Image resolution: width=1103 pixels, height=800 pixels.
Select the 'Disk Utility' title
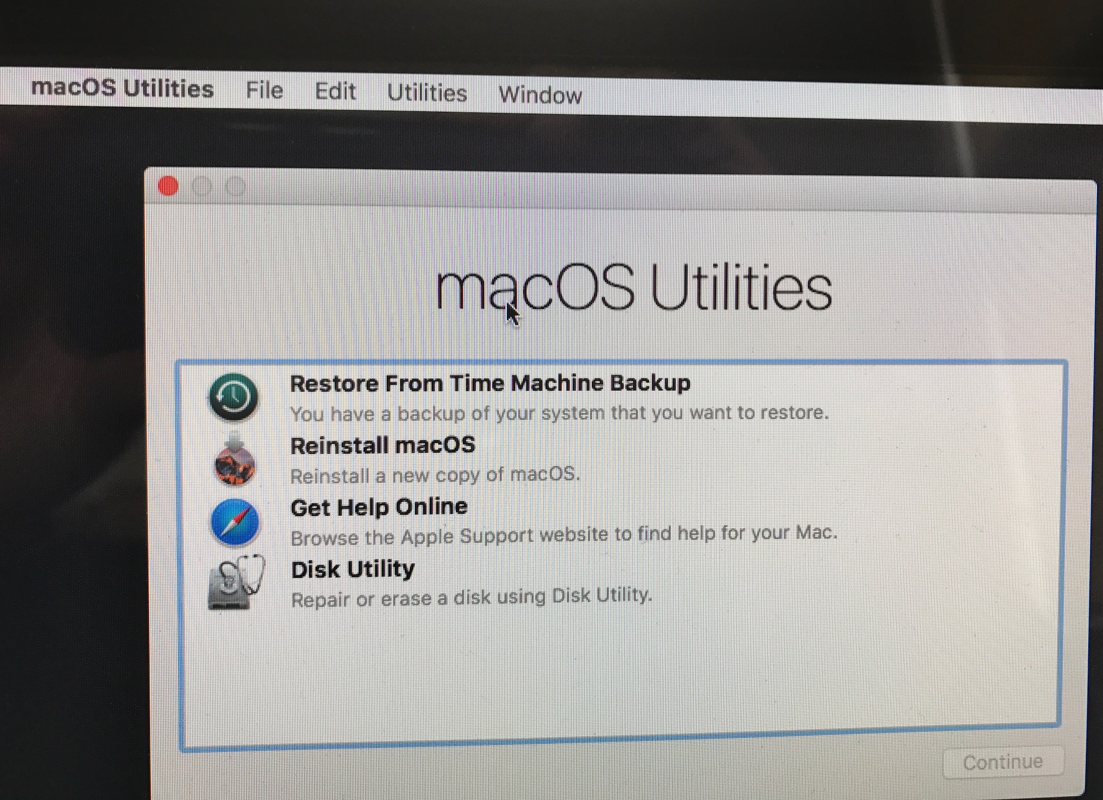click(x=353, y=569)
